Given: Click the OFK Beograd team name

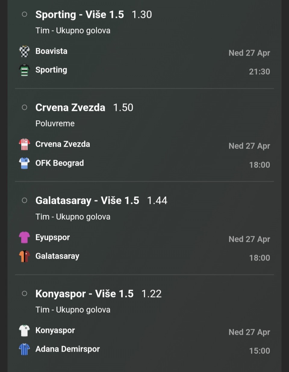Looking at the screenshot, I should click(x=60, y=163).
